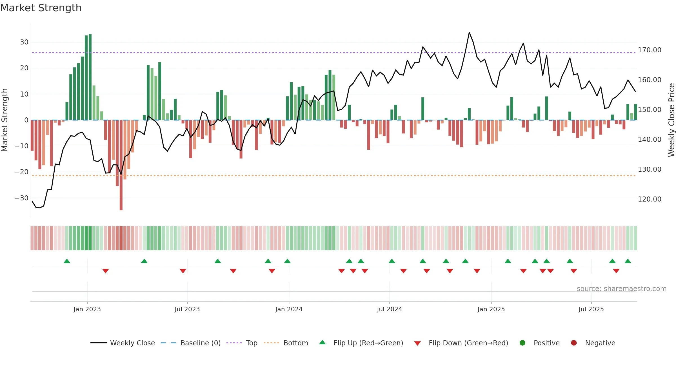Select the first flip-up marker before Jan 2023
Image resolution: width=676 pixels, height=380 pixels.
[x=67, y=261]
